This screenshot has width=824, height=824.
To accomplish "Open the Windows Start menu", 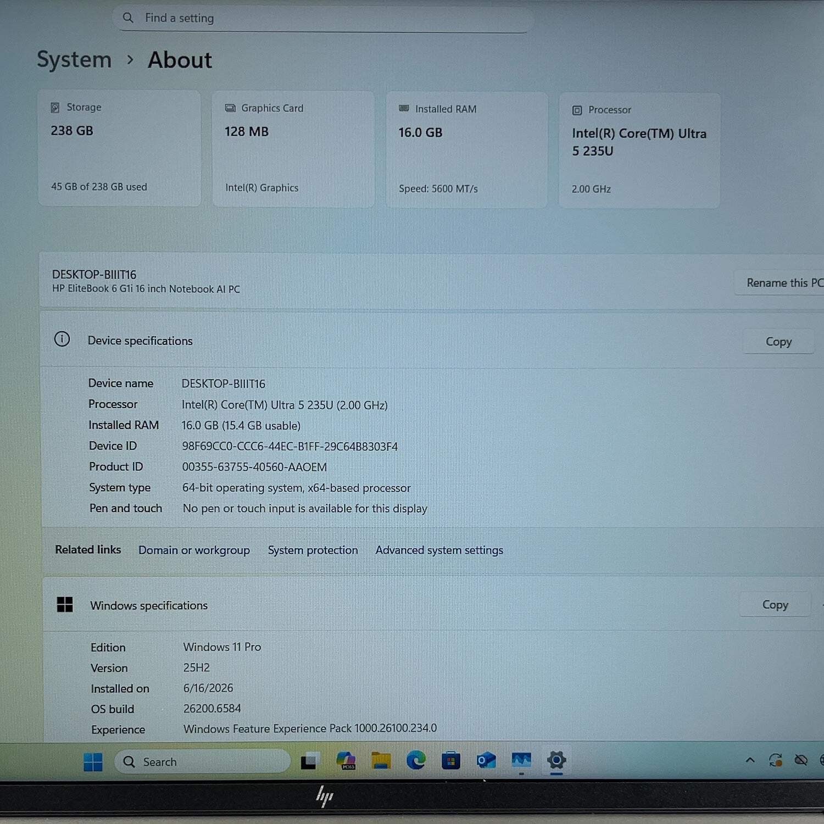I will (93, 762).
